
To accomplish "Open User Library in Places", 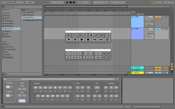I will pos(9,47).
